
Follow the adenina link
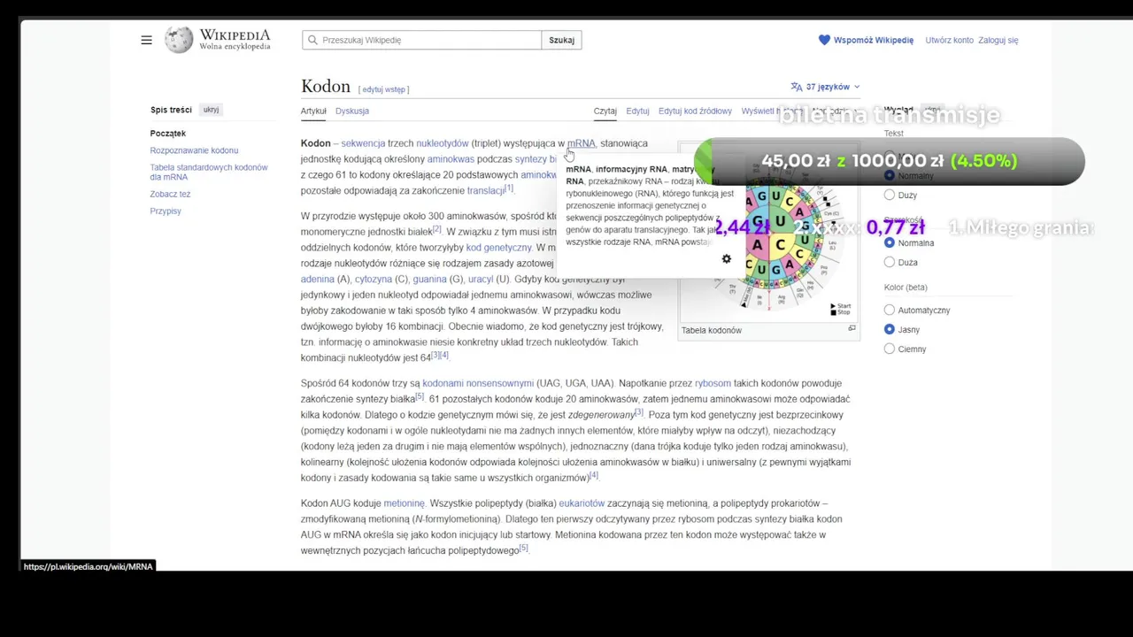317,280
